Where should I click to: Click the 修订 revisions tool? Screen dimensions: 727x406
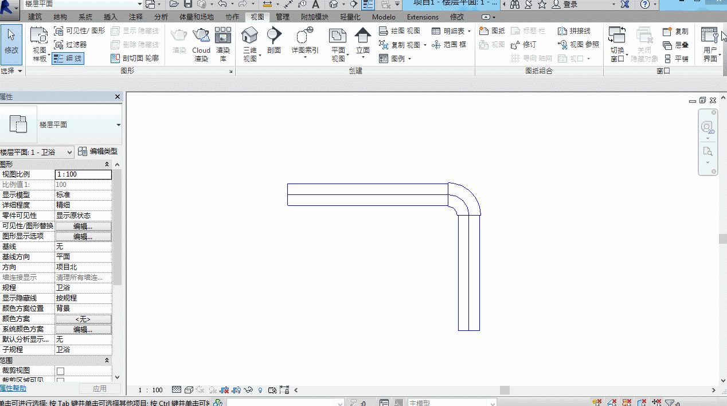click(523, 44)
